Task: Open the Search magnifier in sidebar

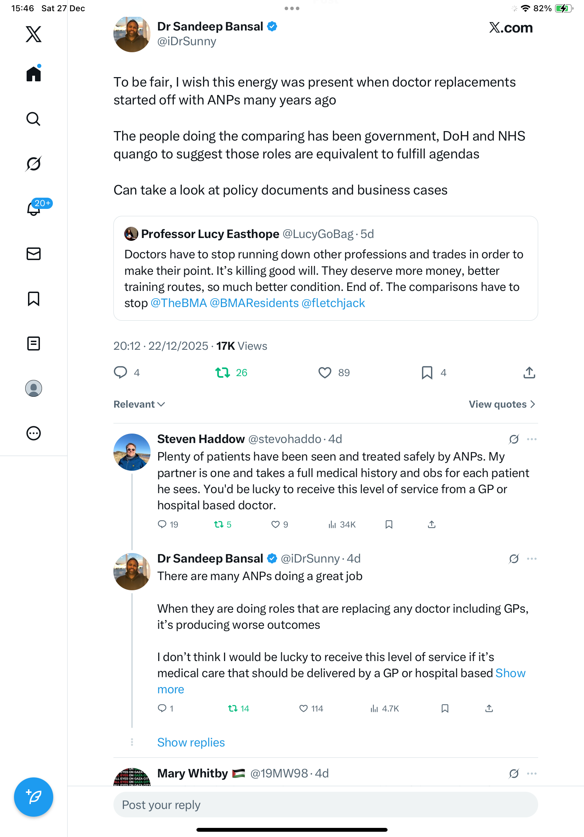Action: [x=34, y=119]
